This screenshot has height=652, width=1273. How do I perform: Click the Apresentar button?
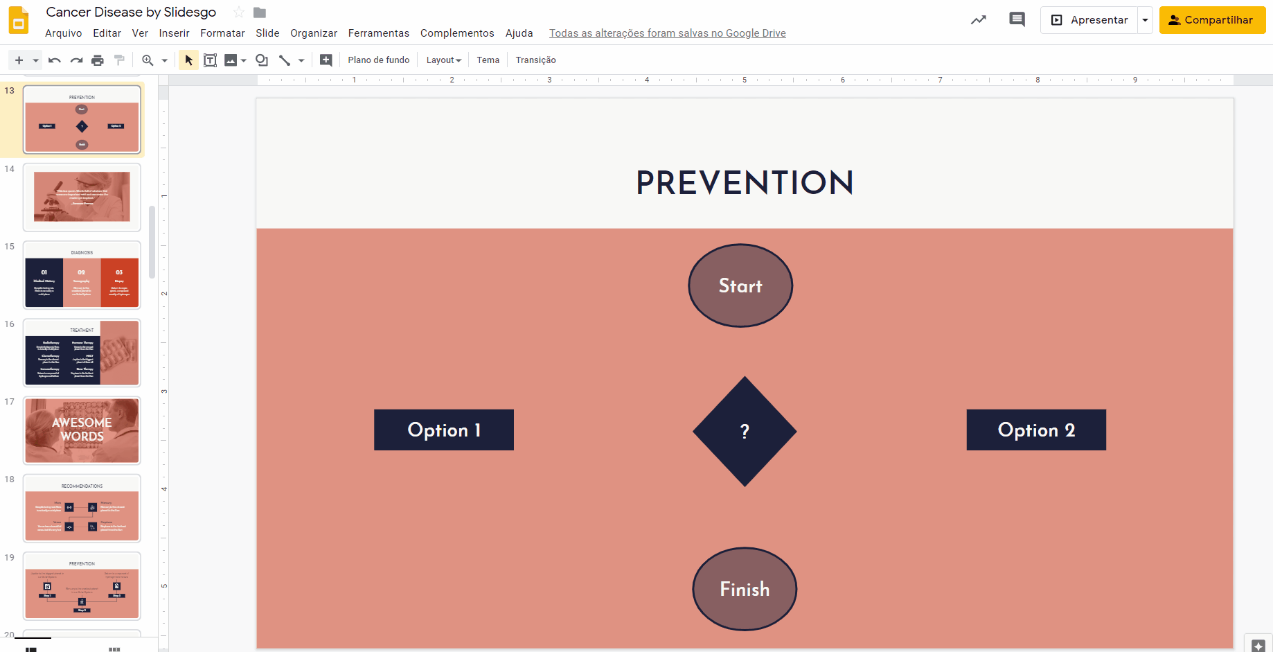pyautogui.click(x=1089, y=20)
